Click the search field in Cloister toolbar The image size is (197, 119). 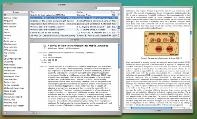(107, 8)
